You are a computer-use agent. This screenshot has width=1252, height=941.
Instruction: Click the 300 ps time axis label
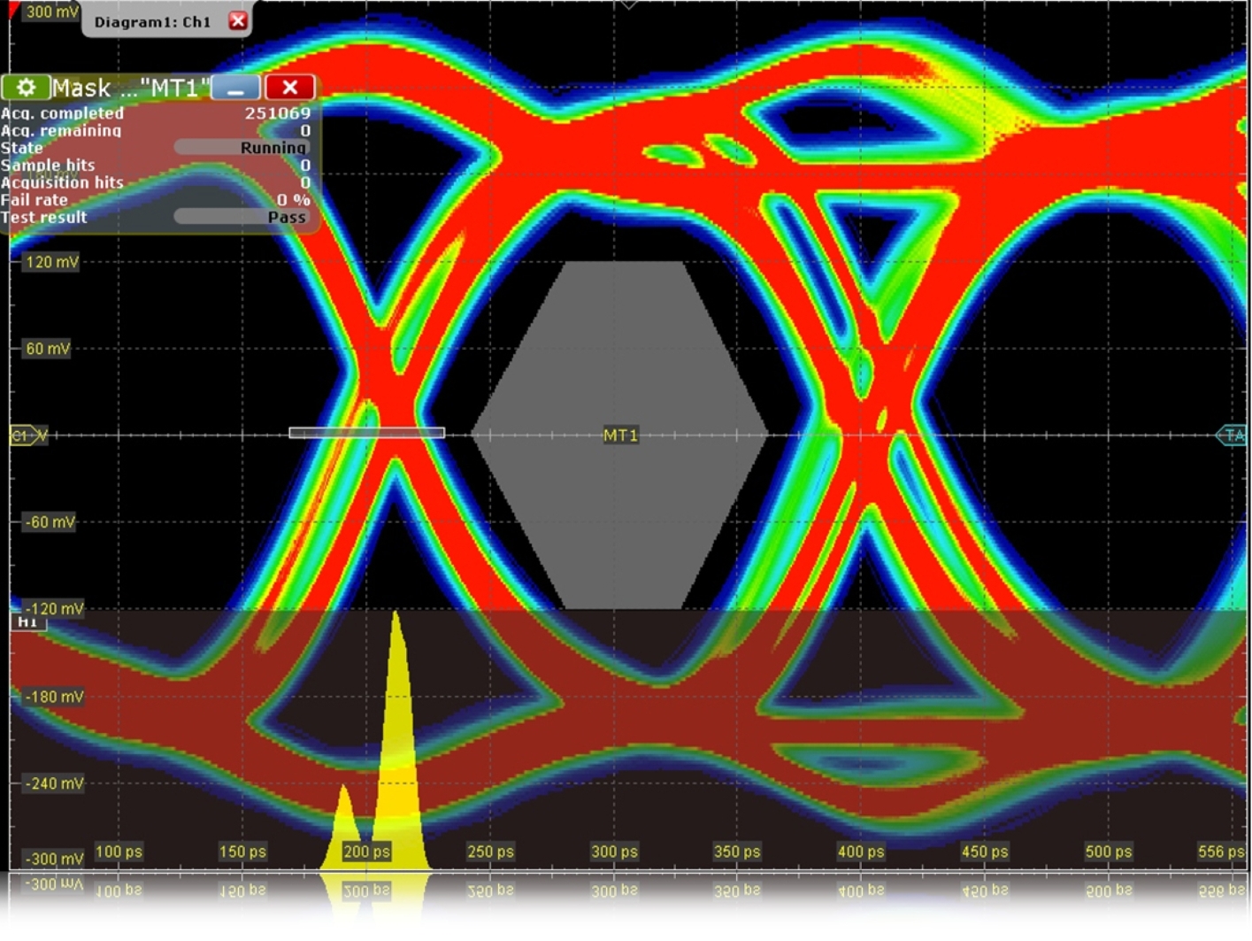click(614, 852)
